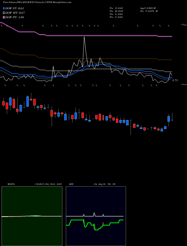The image size is (187, 246).
Task: Select the 'DOW ST: 0.61' legend text
Action: click(15, 8)
